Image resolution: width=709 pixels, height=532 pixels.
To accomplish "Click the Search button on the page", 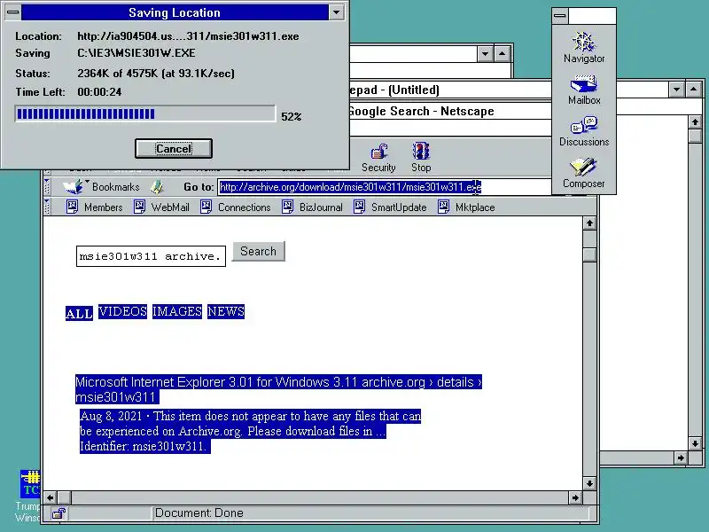I will [x=258, y=252].
